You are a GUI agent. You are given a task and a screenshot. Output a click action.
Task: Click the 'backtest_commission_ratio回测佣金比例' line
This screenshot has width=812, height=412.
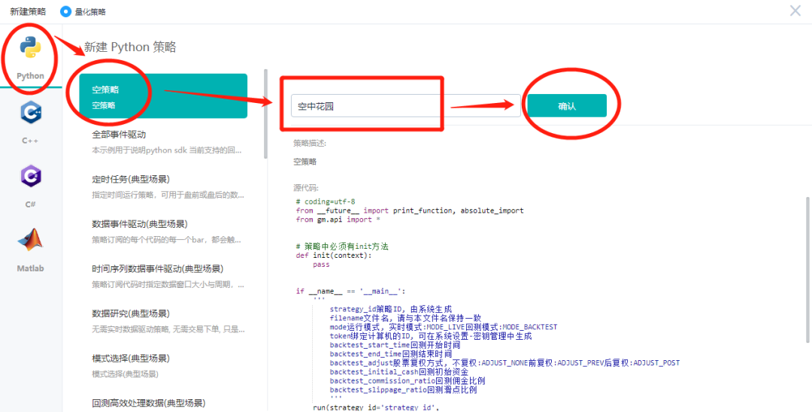click(x=408, y=380)
